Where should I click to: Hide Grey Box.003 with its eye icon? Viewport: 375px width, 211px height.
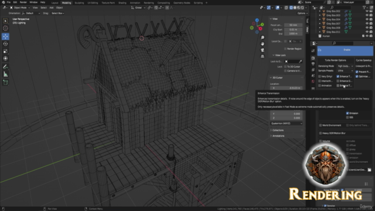point(367,15)
